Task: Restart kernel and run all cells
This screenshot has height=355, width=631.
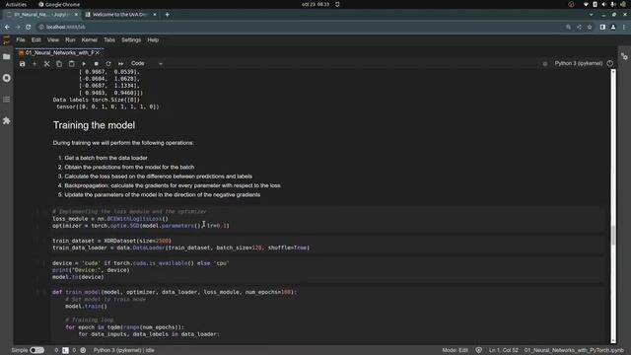Action: pos(120,63)
